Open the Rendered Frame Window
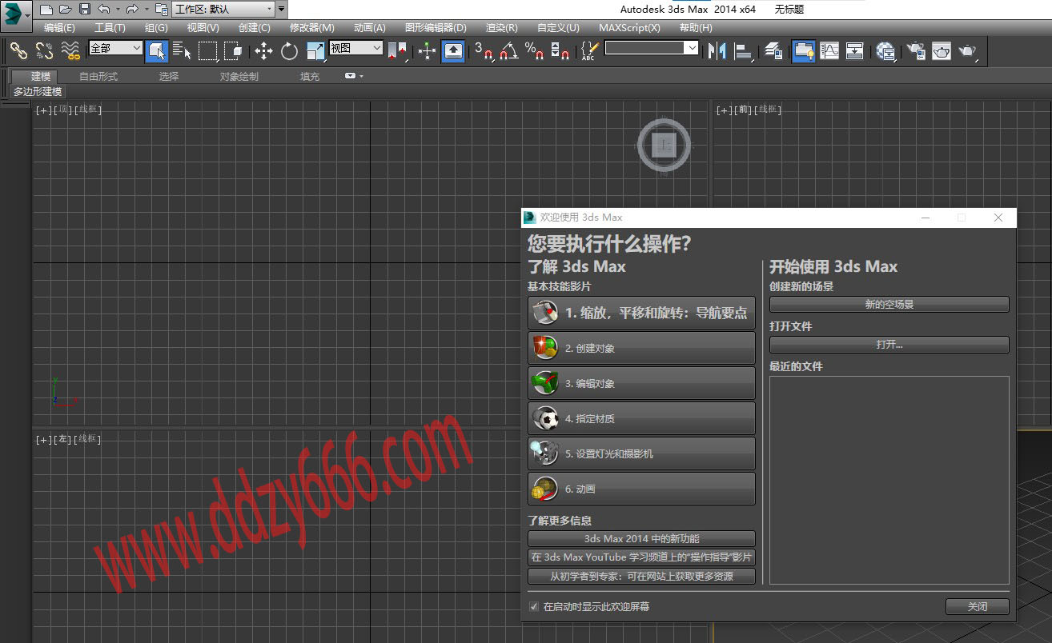Screen dimensions: 1052x643 (942, 50)
